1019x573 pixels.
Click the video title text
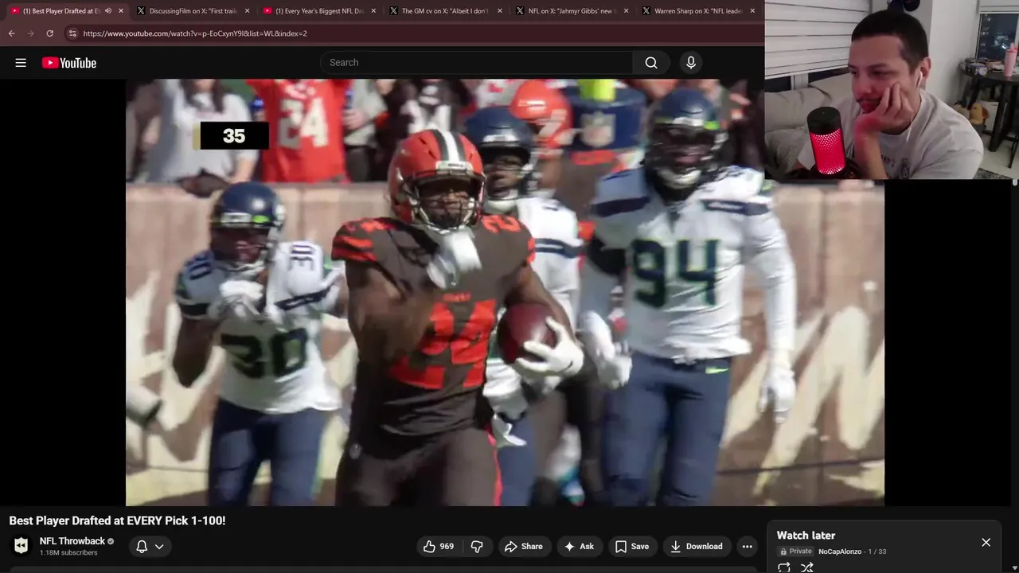point(117,520)
